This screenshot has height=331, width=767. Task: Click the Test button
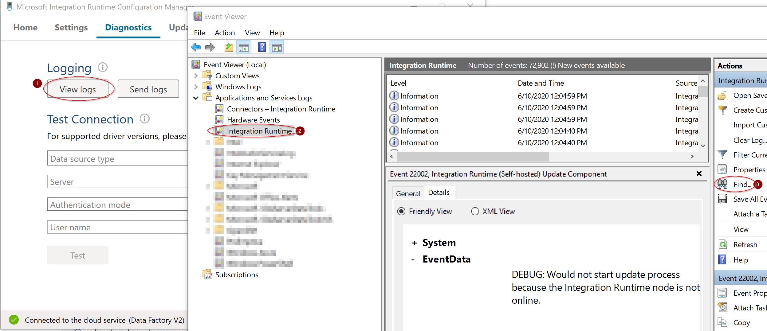pos(78,255)
